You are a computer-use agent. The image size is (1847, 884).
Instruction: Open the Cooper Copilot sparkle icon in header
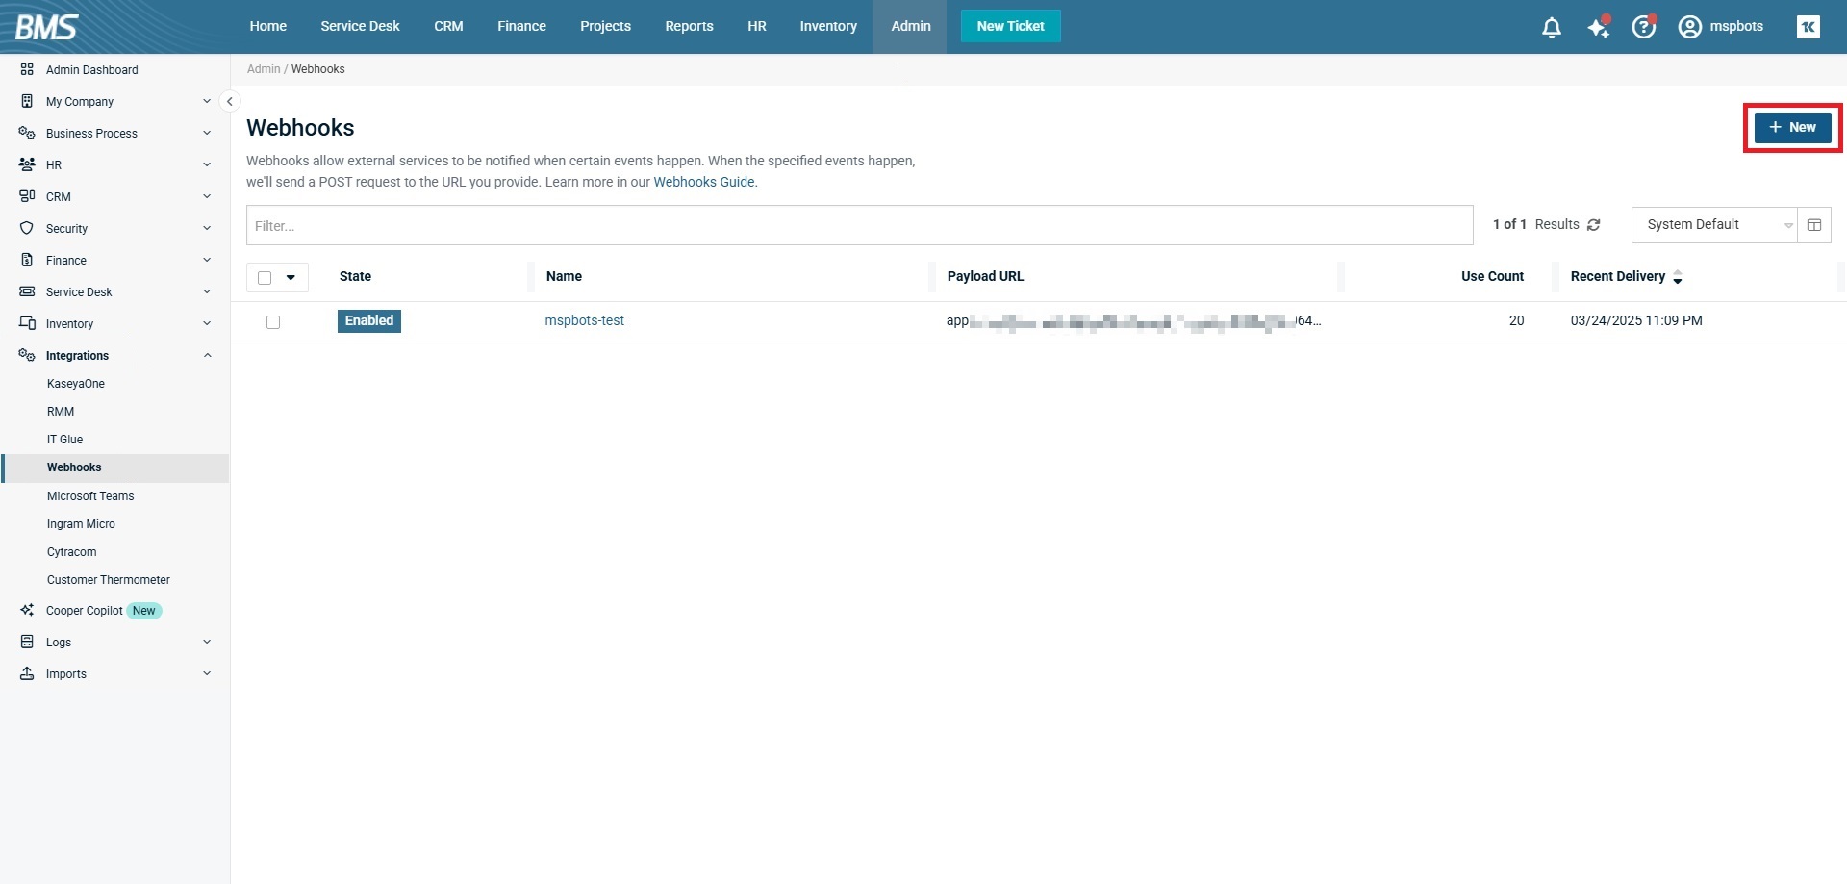point(1598,27)
